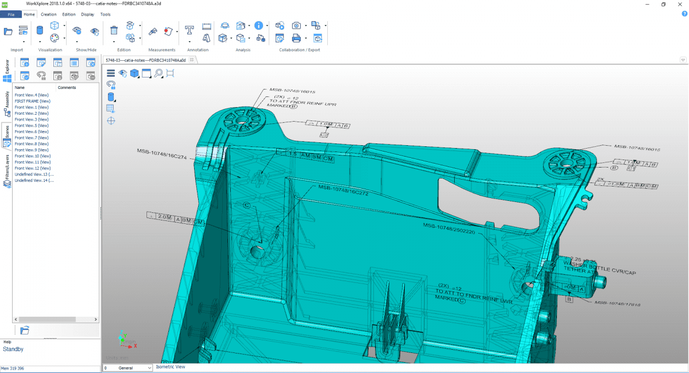The image size is (689, 373).
Task: Open the Tools menu
Action: click(105, 14)
